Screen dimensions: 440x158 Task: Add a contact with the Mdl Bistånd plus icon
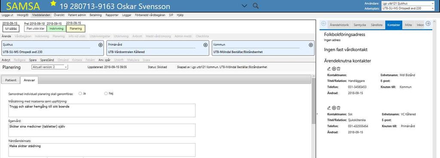pyautogui.click(x=334, y=69)
